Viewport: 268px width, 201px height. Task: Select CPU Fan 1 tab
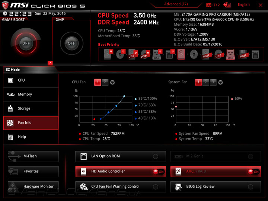tap(98, 82)
